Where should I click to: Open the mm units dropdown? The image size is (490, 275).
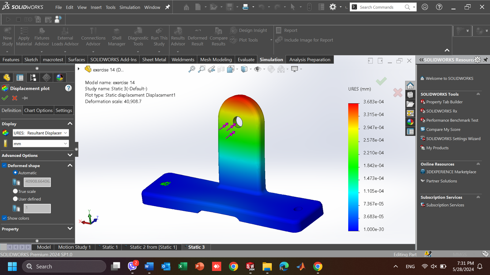pos(40,144)
